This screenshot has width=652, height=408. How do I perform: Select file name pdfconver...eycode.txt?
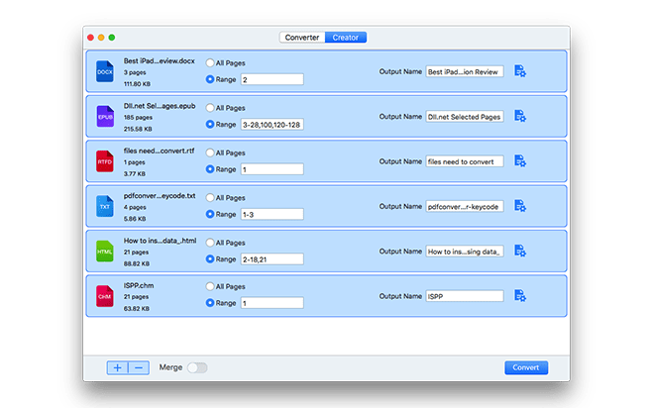[x=160, y=196]
